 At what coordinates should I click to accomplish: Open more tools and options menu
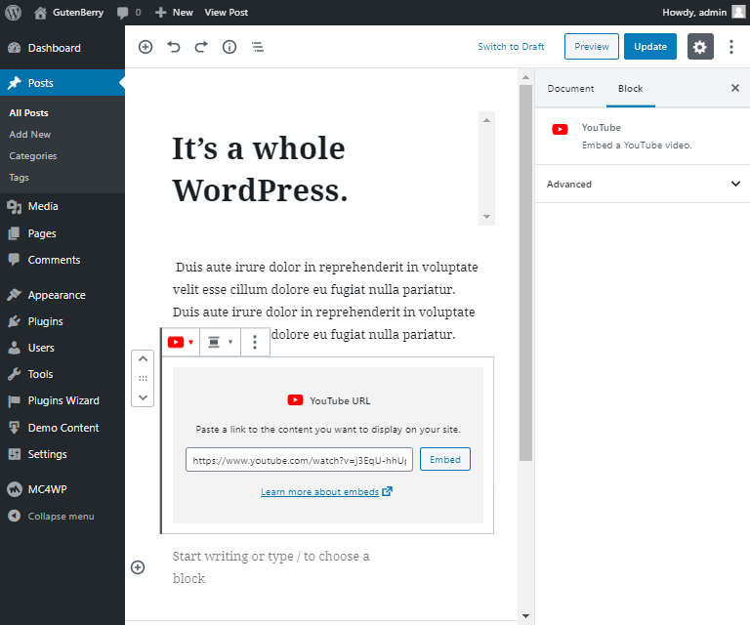point(731,46)
